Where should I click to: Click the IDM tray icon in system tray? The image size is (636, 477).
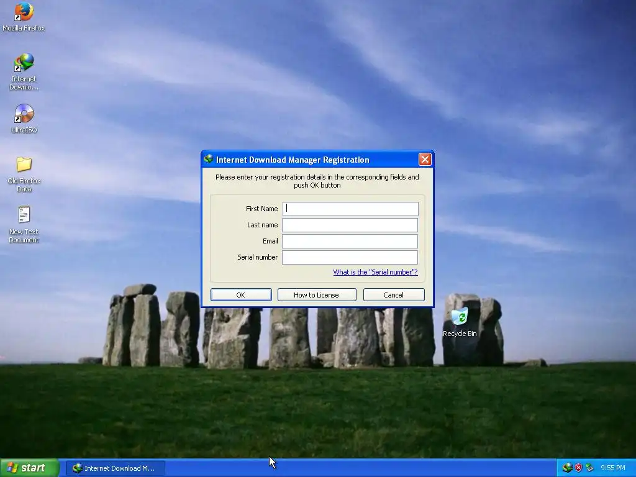pos(566,468)
